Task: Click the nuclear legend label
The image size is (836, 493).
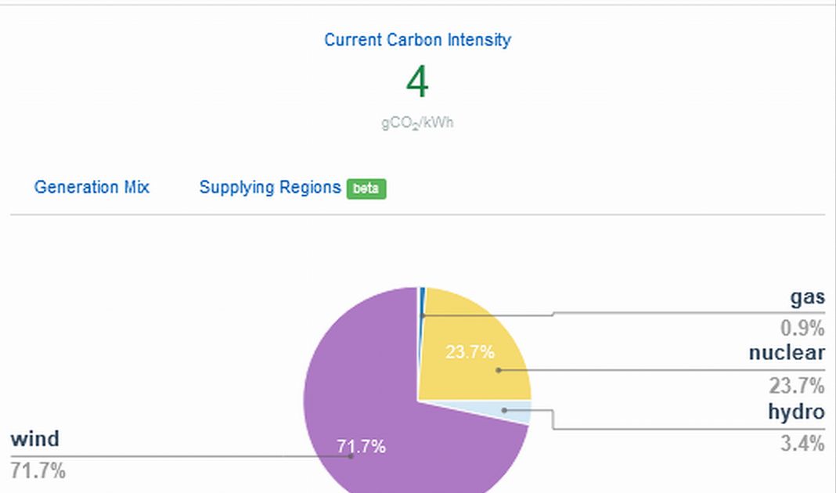Action: (786, 353)
